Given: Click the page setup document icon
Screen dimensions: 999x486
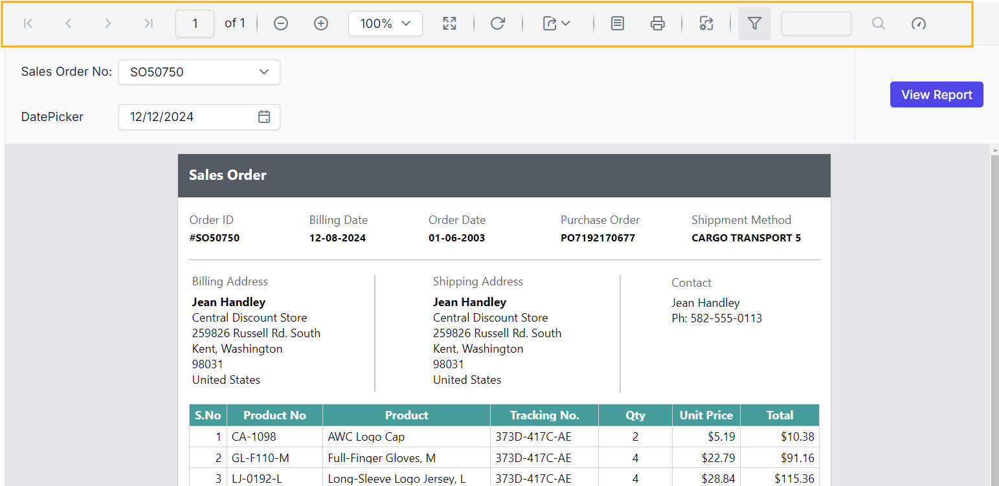Looking at the screenshot, I should click(617, 23).
